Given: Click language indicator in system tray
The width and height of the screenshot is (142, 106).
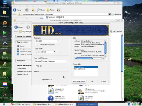Looking at the screenshot, I should tap(129, 104).
